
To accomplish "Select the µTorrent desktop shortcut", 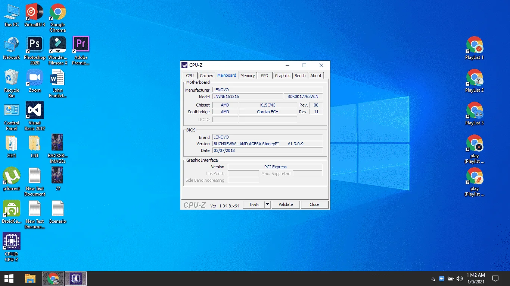I will click(12, 179).
